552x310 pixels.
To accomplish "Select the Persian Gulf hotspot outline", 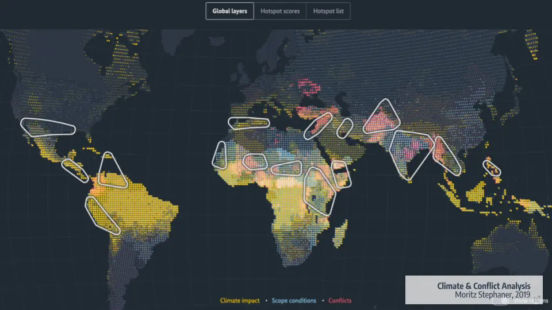I will (x=344, y=128).
